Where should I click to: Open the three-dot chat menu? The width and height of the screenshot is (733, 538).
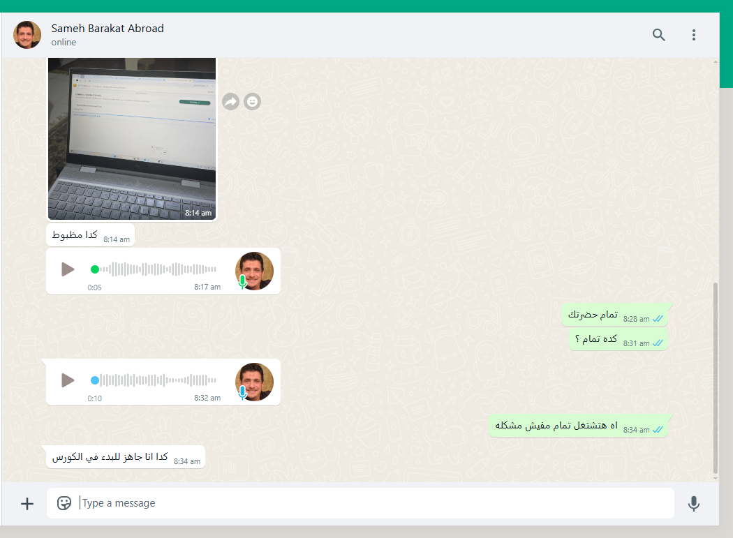point(694,35)
